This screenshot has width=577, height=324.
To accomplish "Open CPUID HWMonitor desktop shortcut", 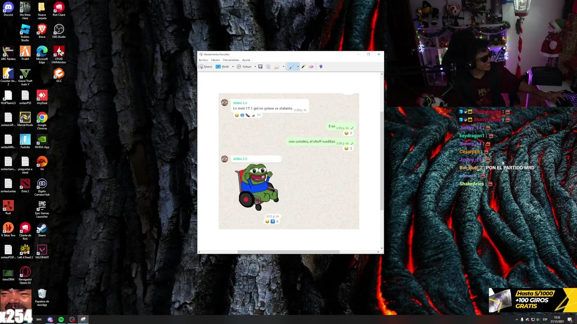I will [x=59, y=55].
